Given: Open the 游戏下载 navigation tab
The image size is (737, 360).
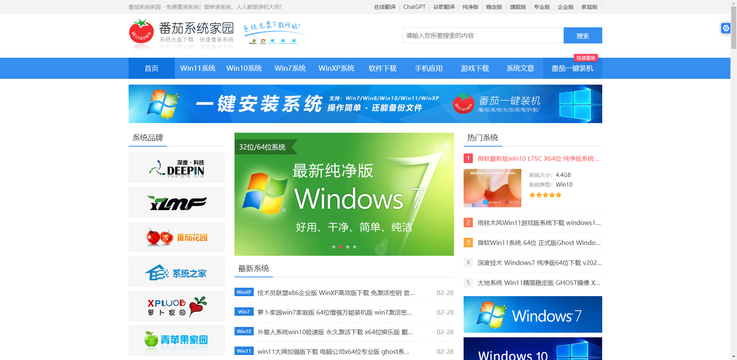Looking at the screenshot, I should (x=475, y=68).
